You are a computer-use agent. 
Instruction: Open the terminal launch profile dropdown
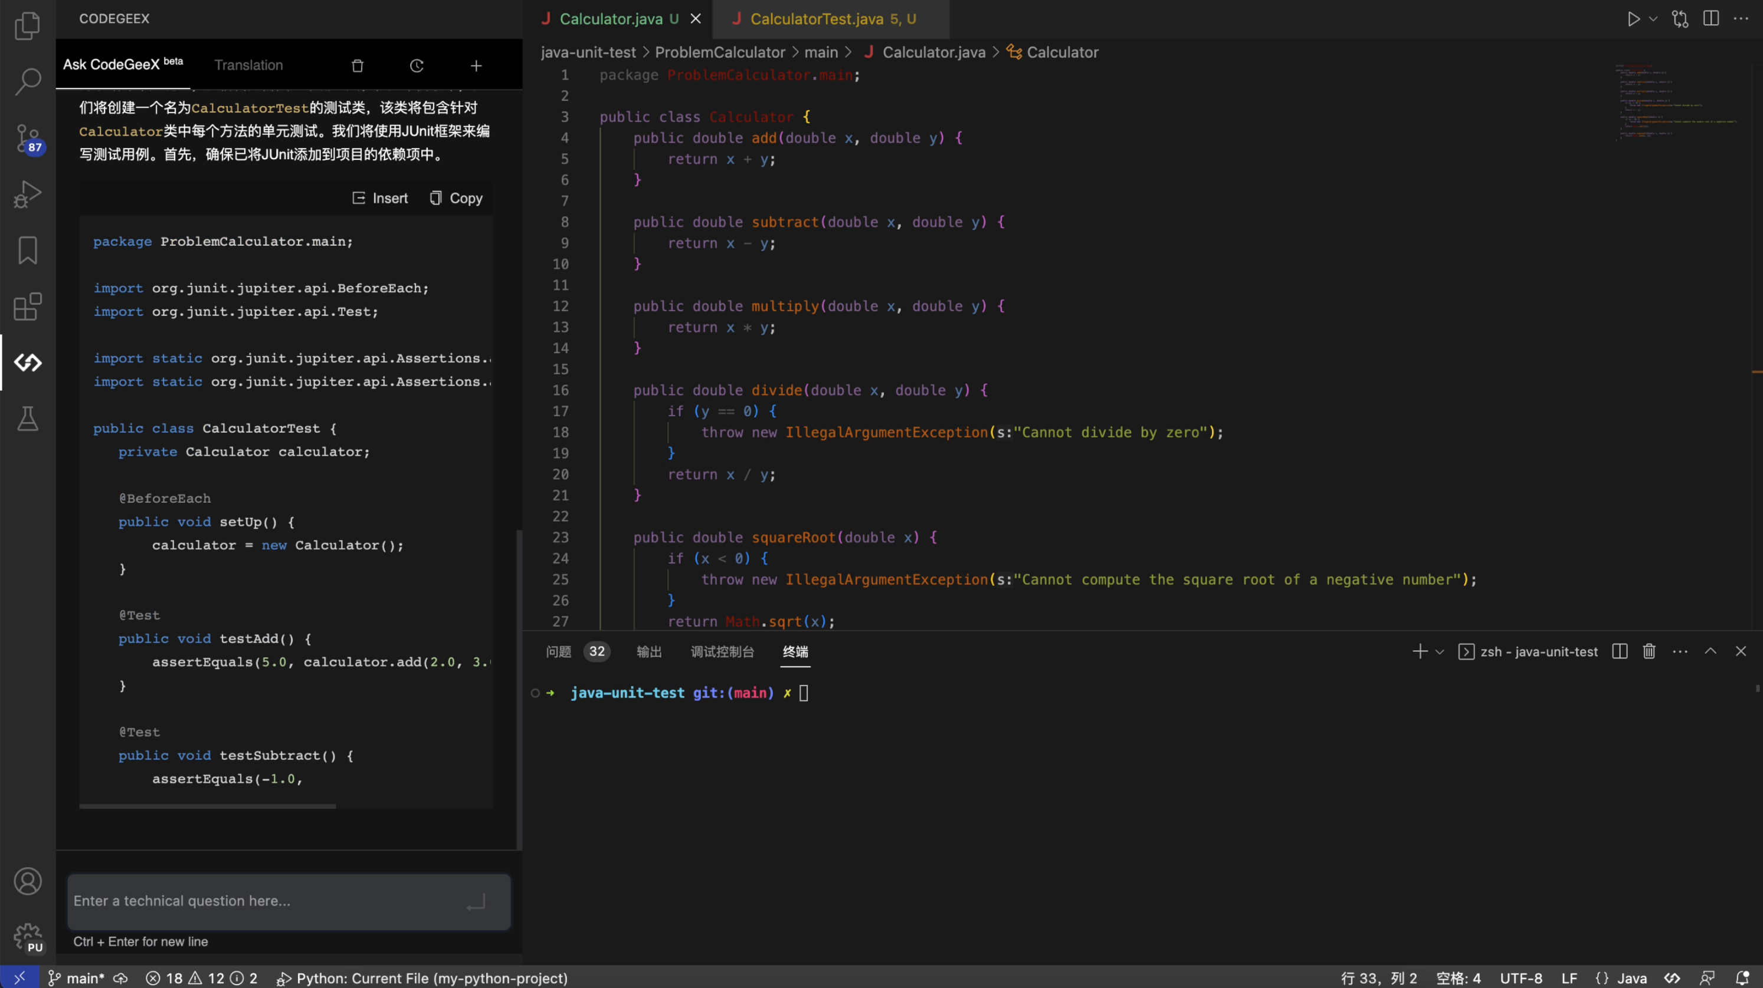pos(1439,651)
